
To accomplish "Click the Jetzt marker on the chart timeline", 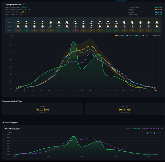I will [156, 90].
